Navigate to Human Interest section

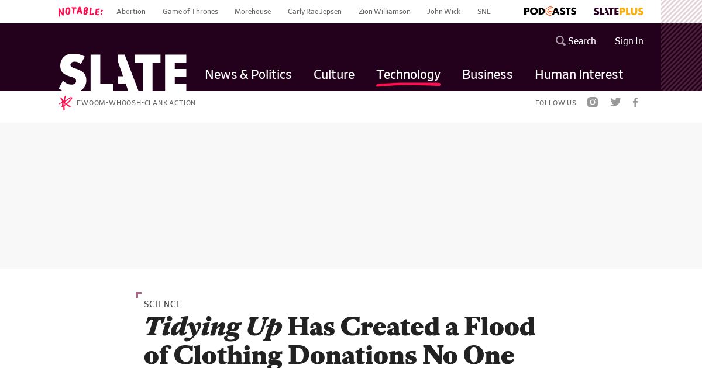tap(579, 74)
